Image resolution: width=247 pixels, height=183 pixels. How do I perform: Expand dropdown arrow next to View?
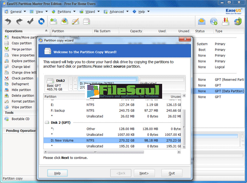point(46,12)
